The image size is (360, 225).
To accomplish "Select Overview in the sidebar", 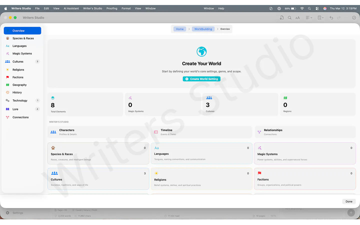I will pyautogui.click(x=22, y=31).
